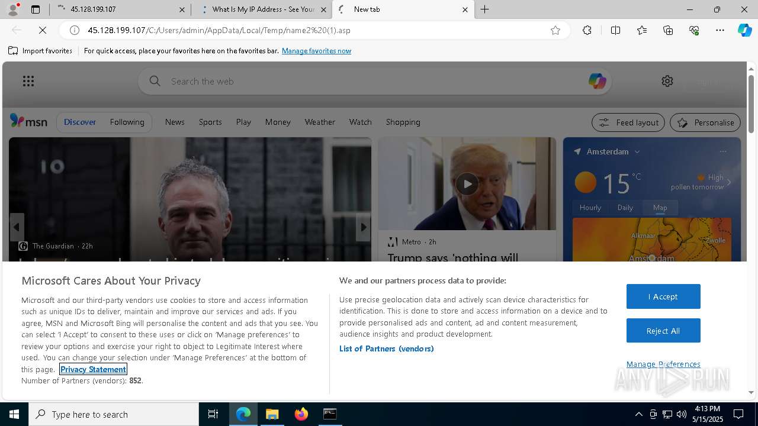758x426 pixels.
Task: Click Reject All cookies
Action: 663,331
